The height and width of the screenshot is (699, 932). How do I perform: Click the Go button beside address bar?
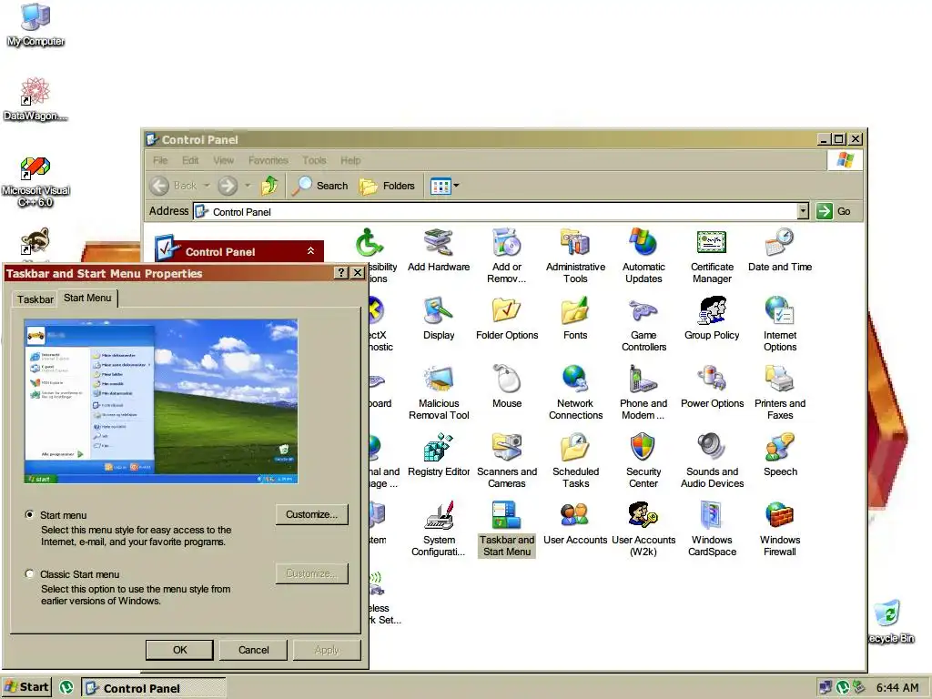pos(834,211)
